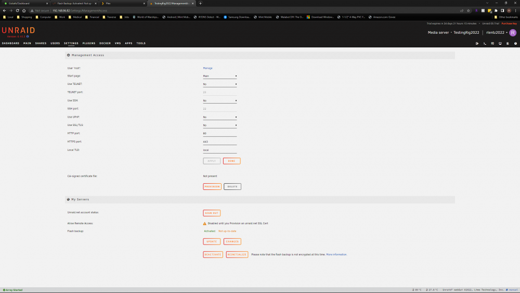Click the browser forward arrow
This screenshot has width=520, height=293.
(x=10, y=10)
